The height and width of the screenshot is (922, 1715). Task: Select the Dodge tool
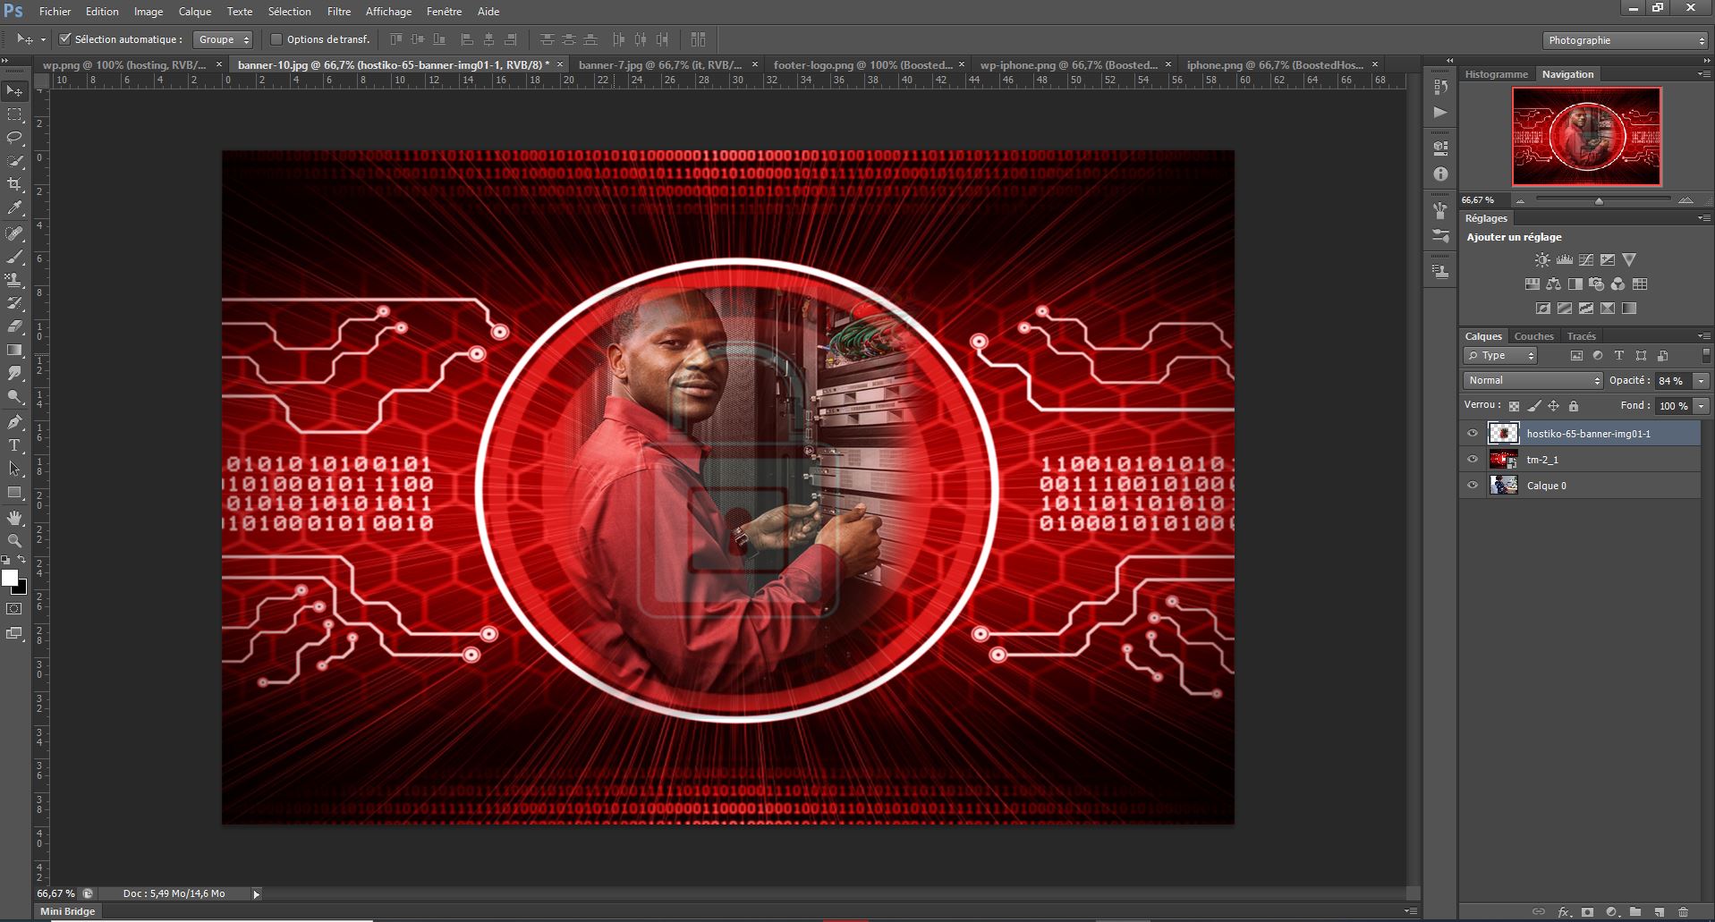click(x=14, y=396)
